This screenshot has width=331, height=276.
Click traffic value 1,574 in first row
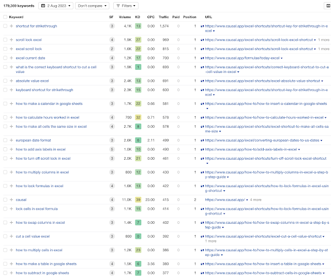tap(164, 26)
